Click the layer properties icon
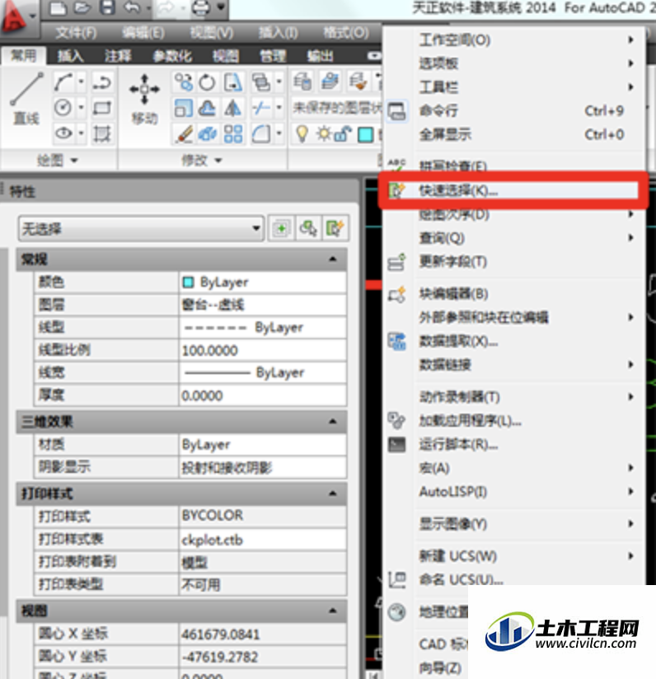Viewport: 656px width, 679px height. 302,82
